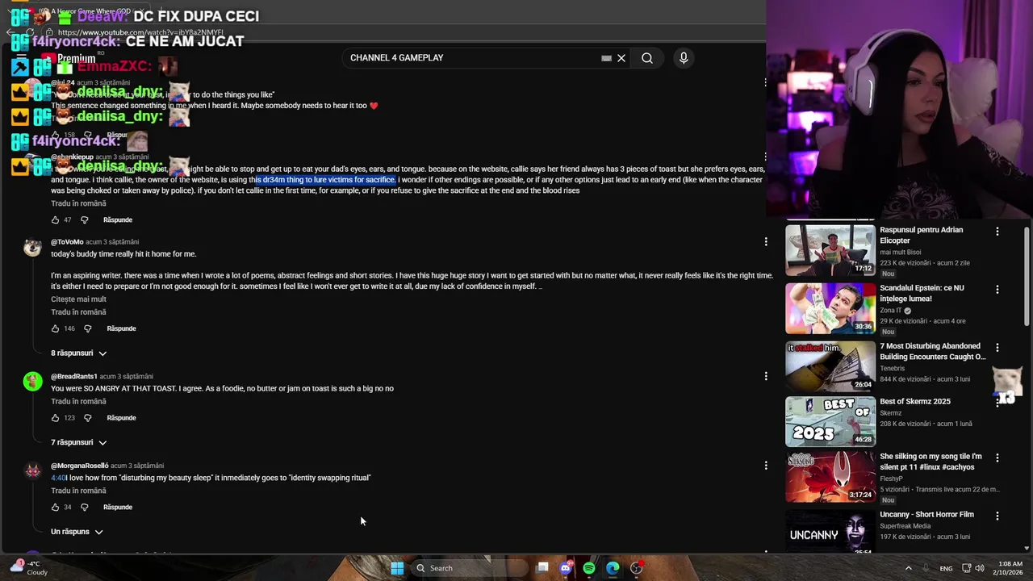Open the Raspunsul pentru Adrian Elicopter thumbnail
The width and height of the screenshot is (1033, 581).
pos(830,250)
